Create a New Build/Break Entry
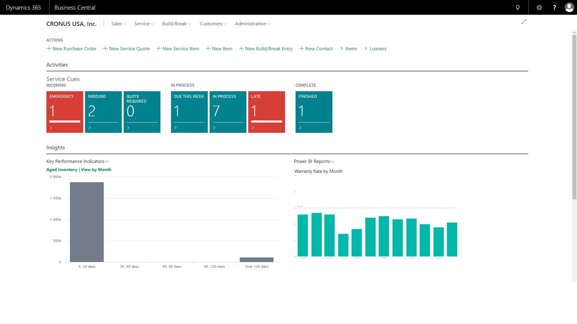The image size is (577, 324). coord(266,49)
